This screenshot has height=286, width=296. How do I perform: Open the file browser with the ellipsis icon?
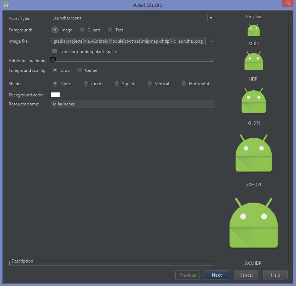[211, 41]
